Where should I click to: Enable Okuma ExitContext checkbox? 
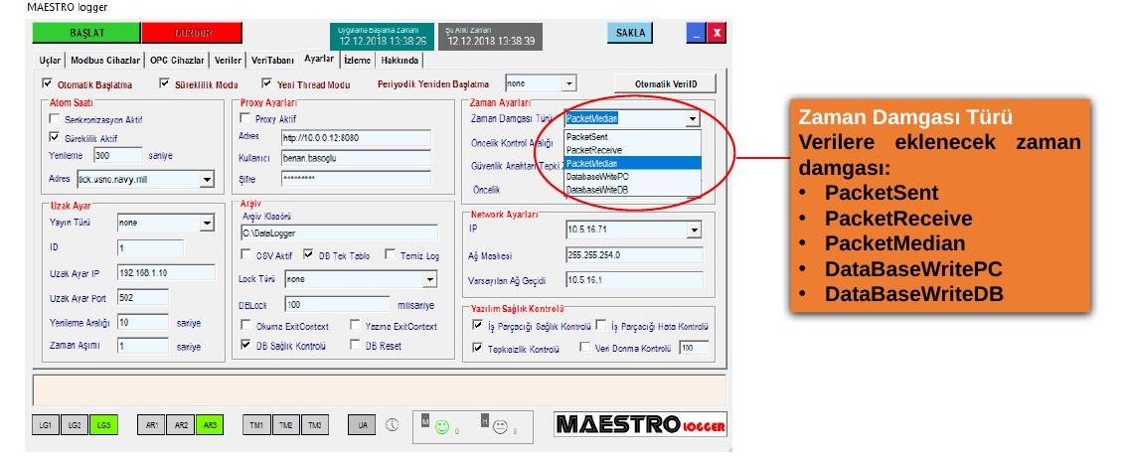click(245, 325)
